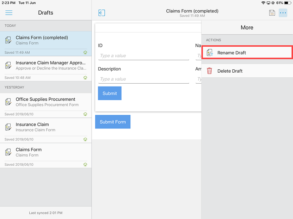Click the screen mirroring status icon
This screenshot has width=293, height=219.
tap(268, 3)
